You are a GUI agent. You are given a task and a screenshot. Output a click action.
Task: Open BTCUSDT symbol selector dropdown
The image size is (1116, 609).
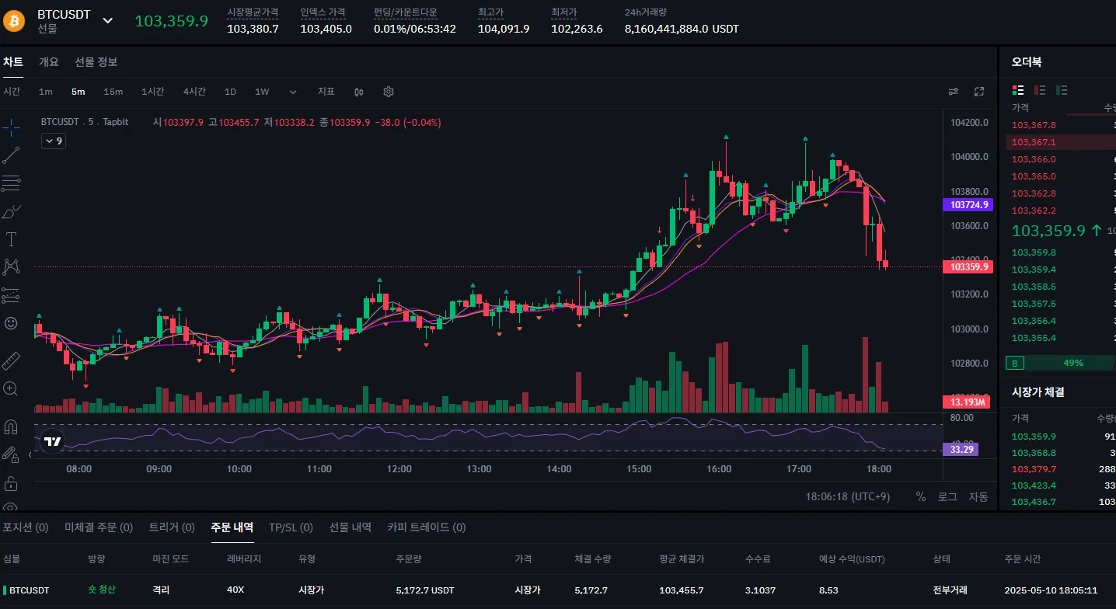(108, 20)
